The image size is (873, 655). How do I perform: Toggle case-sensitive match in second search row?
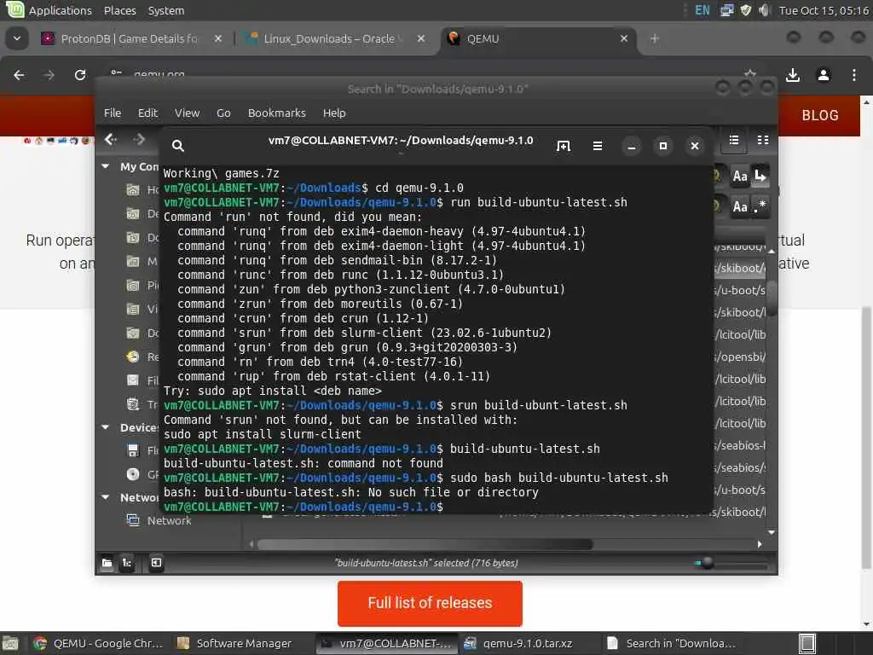coord(740,206)
